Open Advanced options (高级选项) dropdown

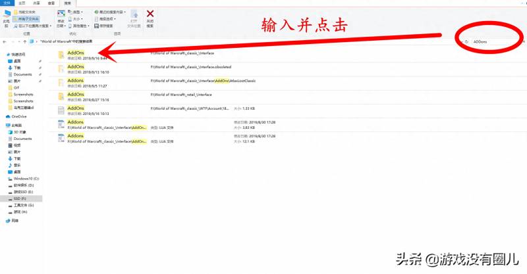tap(105, 19)
